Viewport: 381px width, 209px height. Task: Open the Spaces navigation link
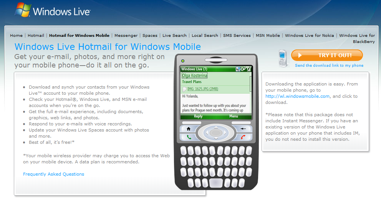(150, 35)
